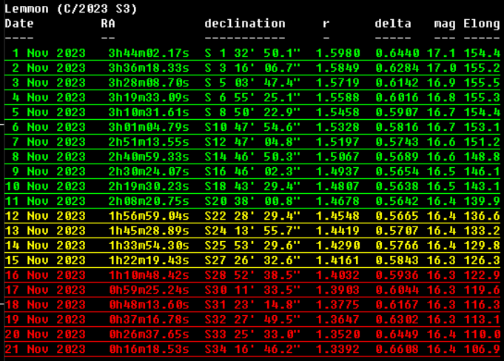This screenshot has width=504, height=361.
Task: Click the RA column header
Action: (108, 24)
